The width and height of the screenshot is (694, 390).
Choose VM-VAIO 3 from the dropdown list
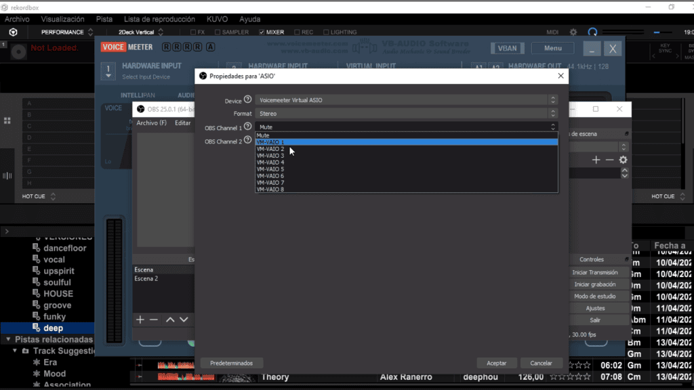[x=407, y=156]
